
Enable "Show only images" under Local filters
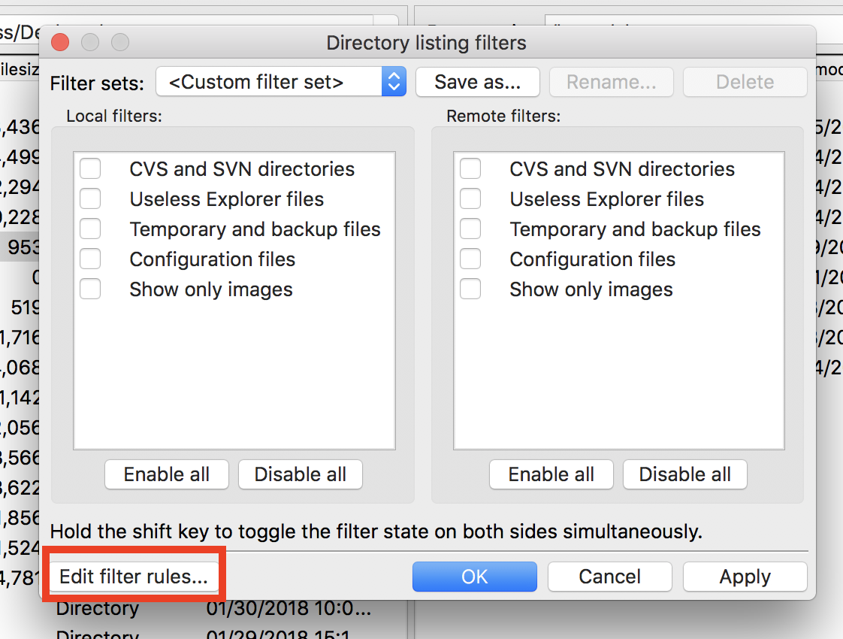(x=90, y=289)
